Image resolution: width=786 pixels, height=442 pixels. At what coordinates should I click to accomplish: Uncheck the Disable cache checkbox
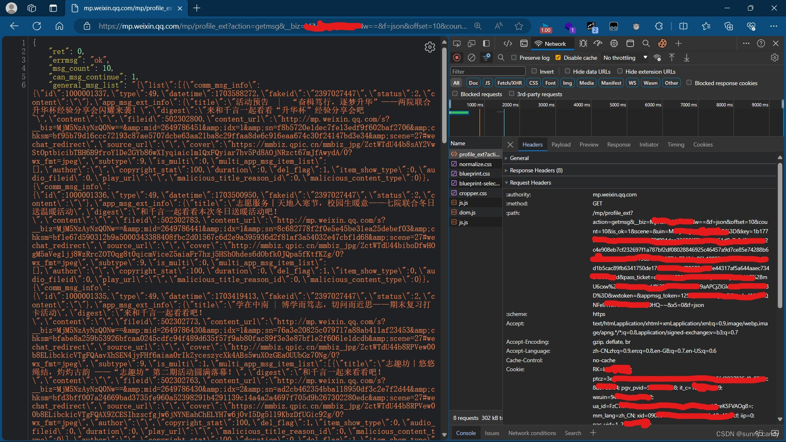(x=558, y=58)
